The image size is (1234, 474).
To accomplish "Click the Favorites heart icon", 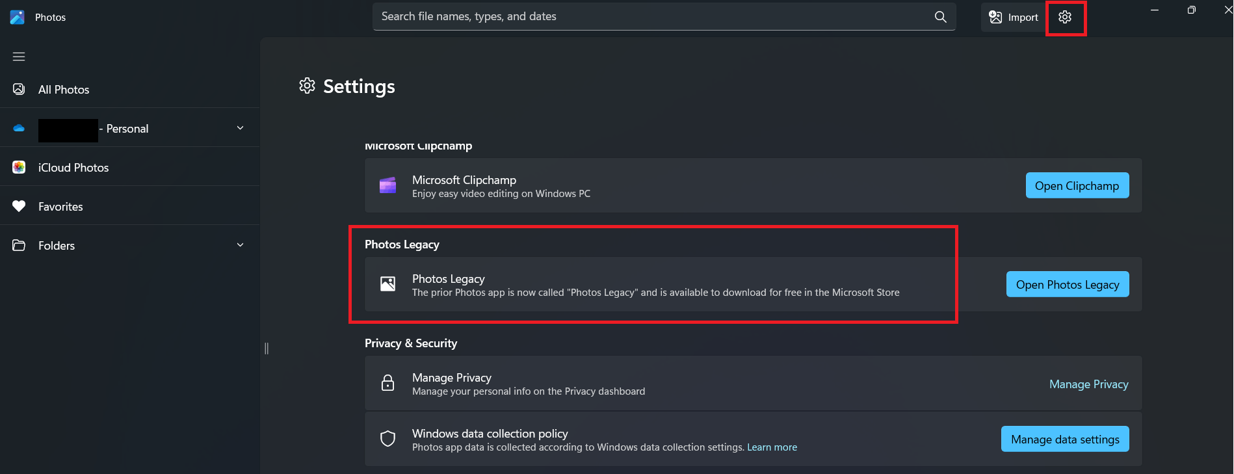I will coord(19,206).
